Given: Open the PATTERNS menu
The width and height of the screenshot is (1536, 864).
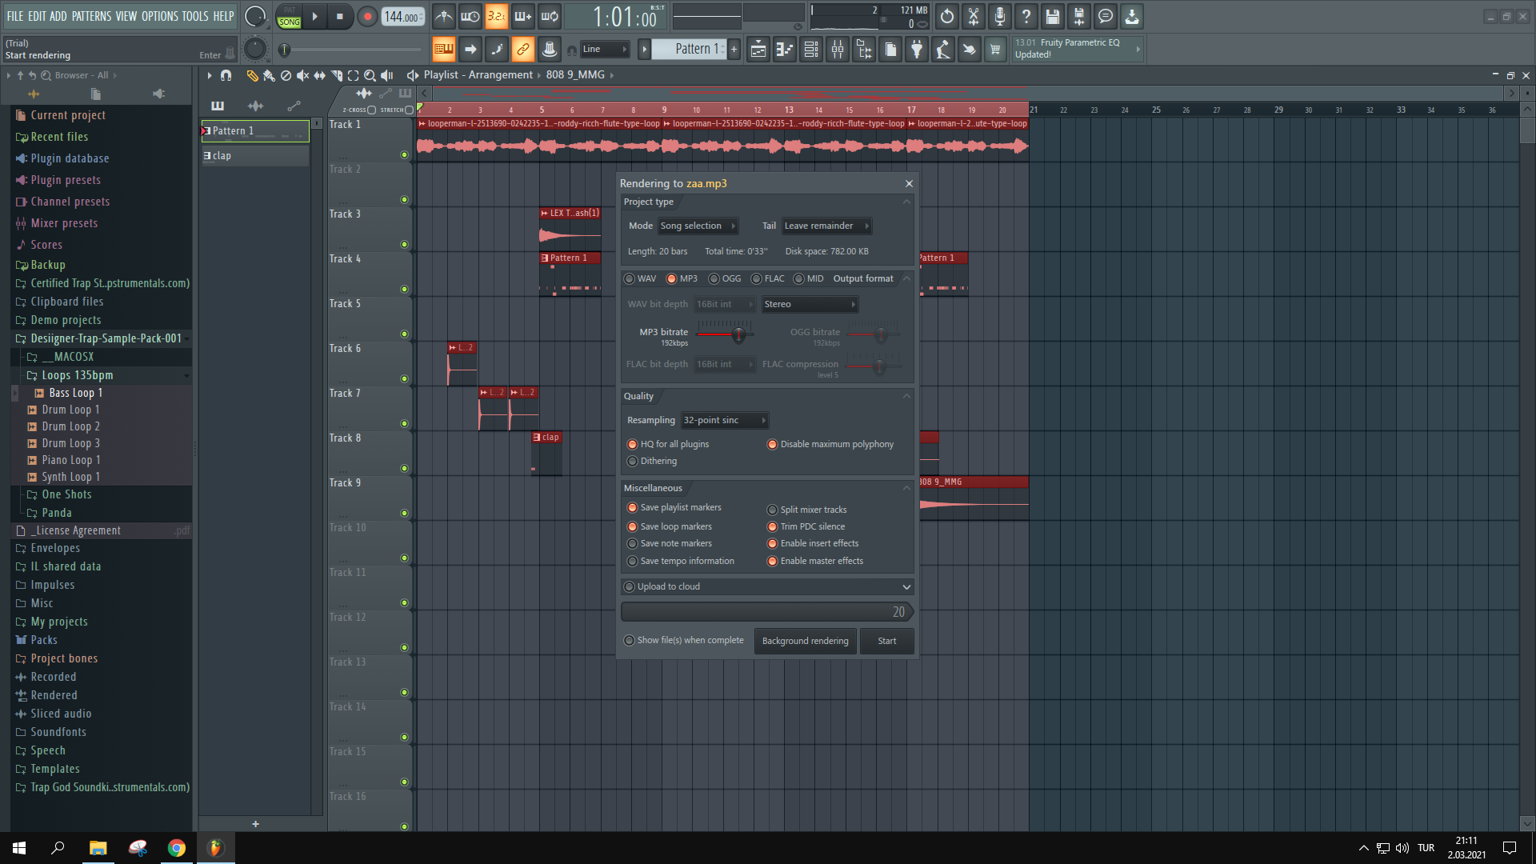Looking at the screenshot, I should pyautogui.click(x=91, y=16).
